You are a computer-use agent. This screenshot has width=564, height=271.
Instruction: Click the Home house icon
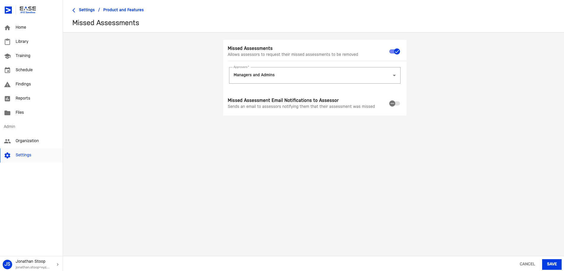click(7, 27)
